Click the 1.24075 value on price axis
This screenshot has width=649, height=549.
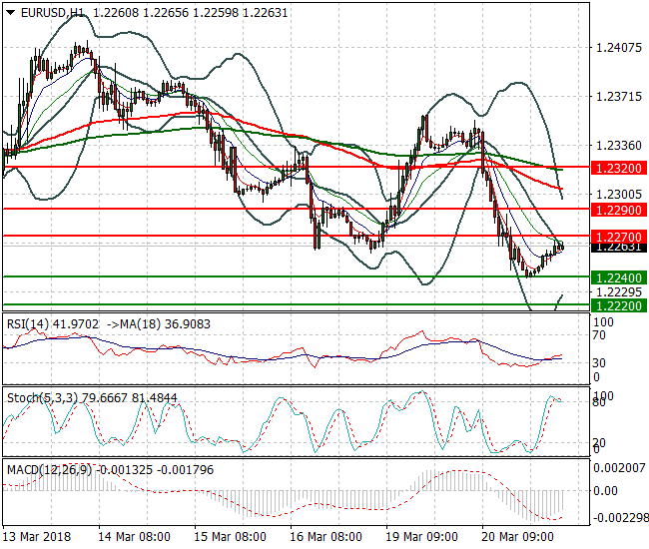point(615,47)
